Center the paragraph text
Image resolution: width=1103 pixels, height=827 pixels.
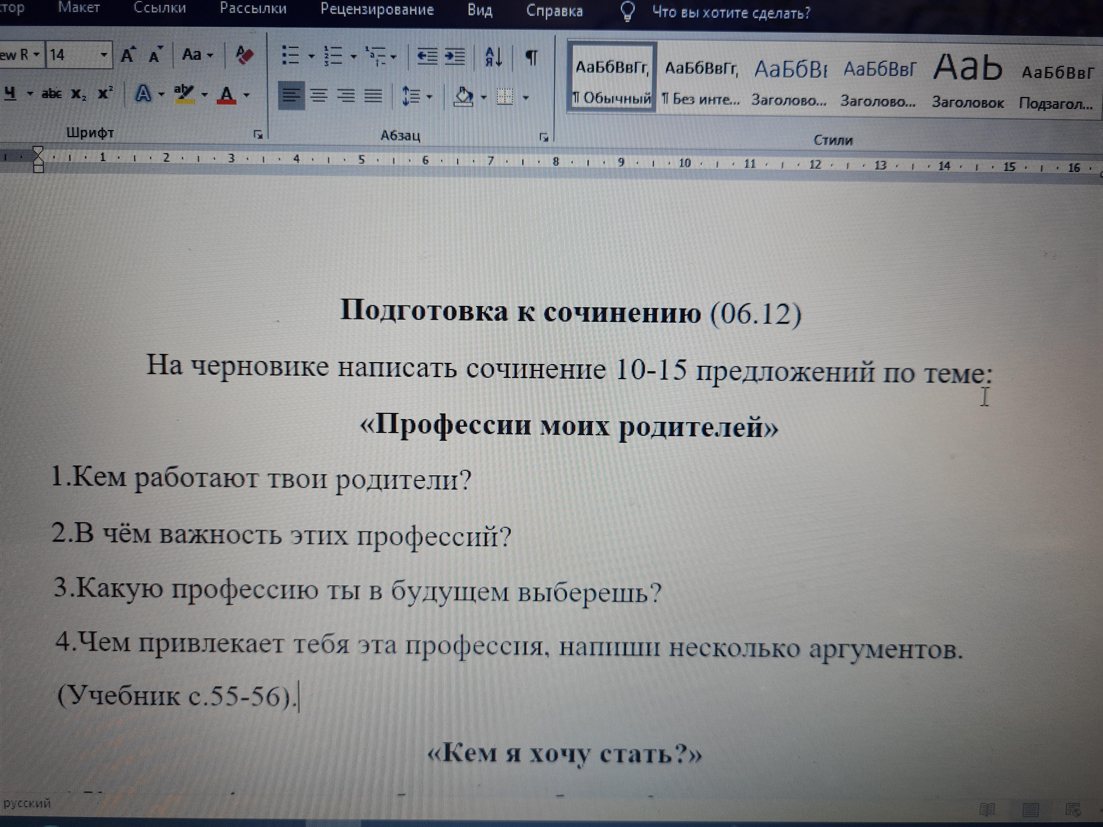tap(319, 95)
